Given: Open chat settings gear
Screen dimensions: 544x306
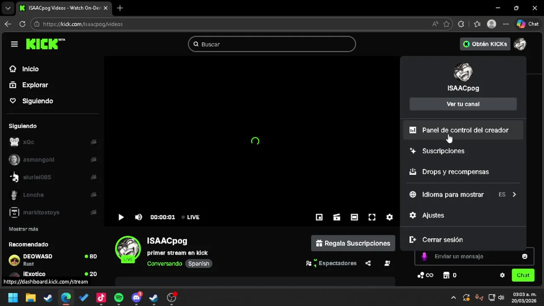Looking at the screenshot, I should pos(502,275).
